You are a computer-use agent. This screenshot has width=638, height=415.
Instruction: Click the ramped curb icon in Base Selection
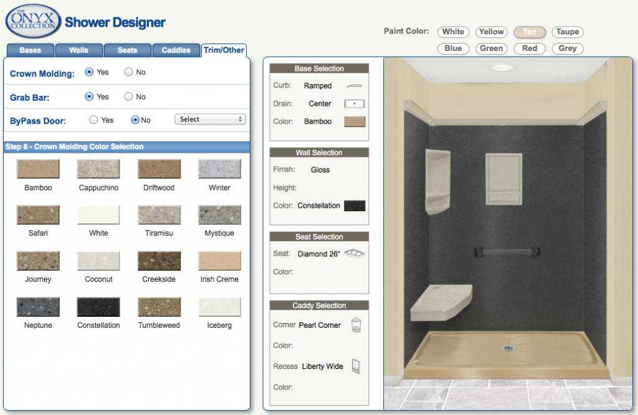pyautogui.click(x=355, y=86)
